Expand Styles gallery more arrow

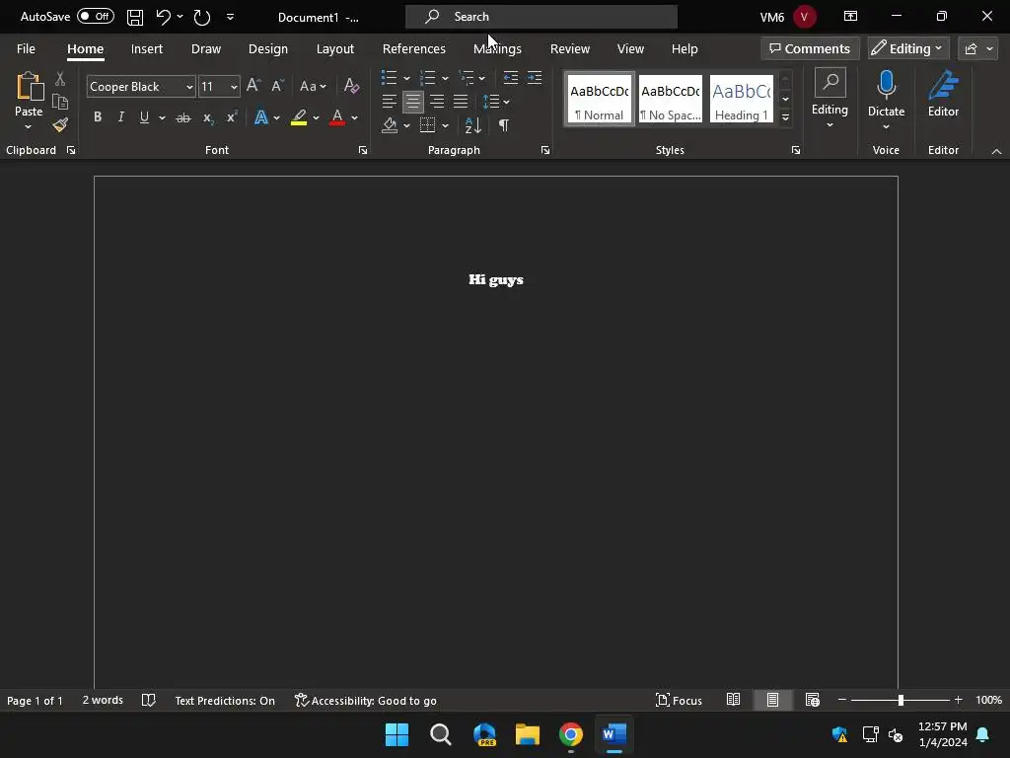(x=785, y=117)
